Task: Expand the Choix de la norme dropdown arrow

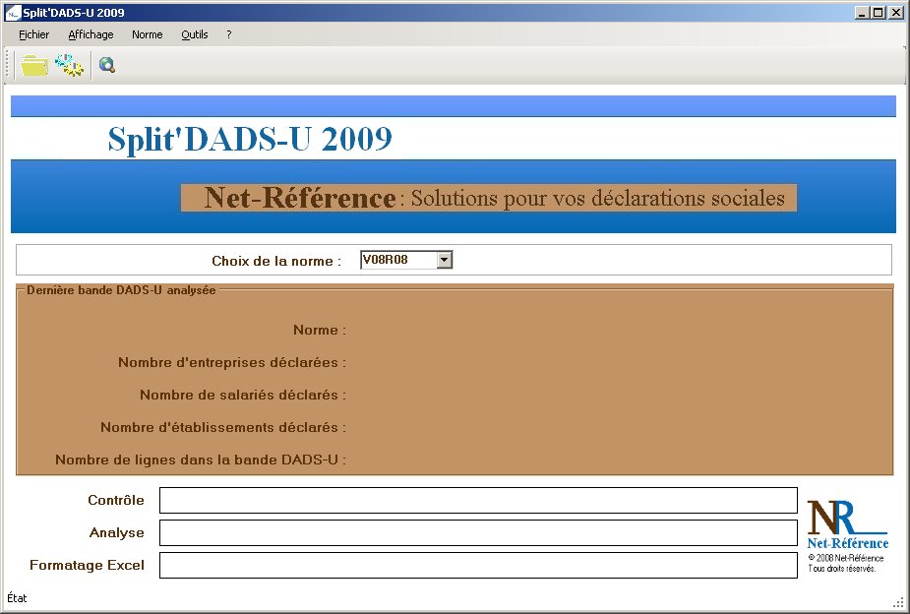Action: click(444, 260)
